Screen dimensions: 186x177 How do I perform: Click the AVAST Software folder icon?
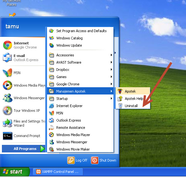pyautogui.click(x=51, y=62)
